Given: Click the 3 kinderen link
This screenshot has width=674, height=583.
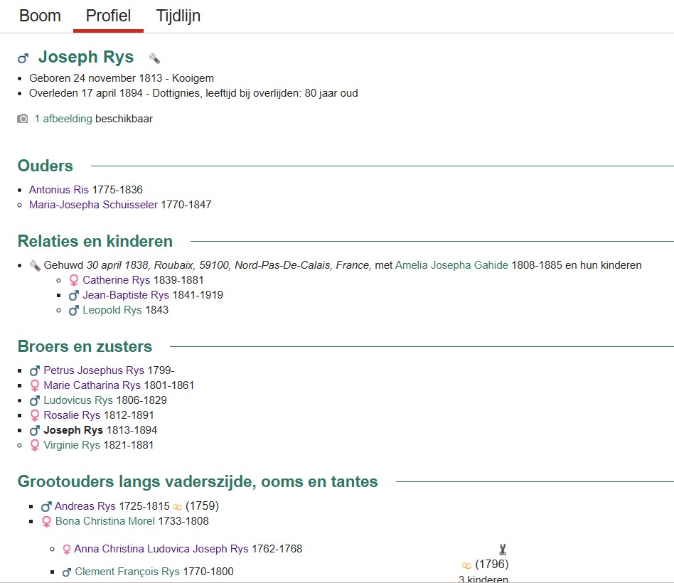Looking at the screenshot, I should [483, 579].
